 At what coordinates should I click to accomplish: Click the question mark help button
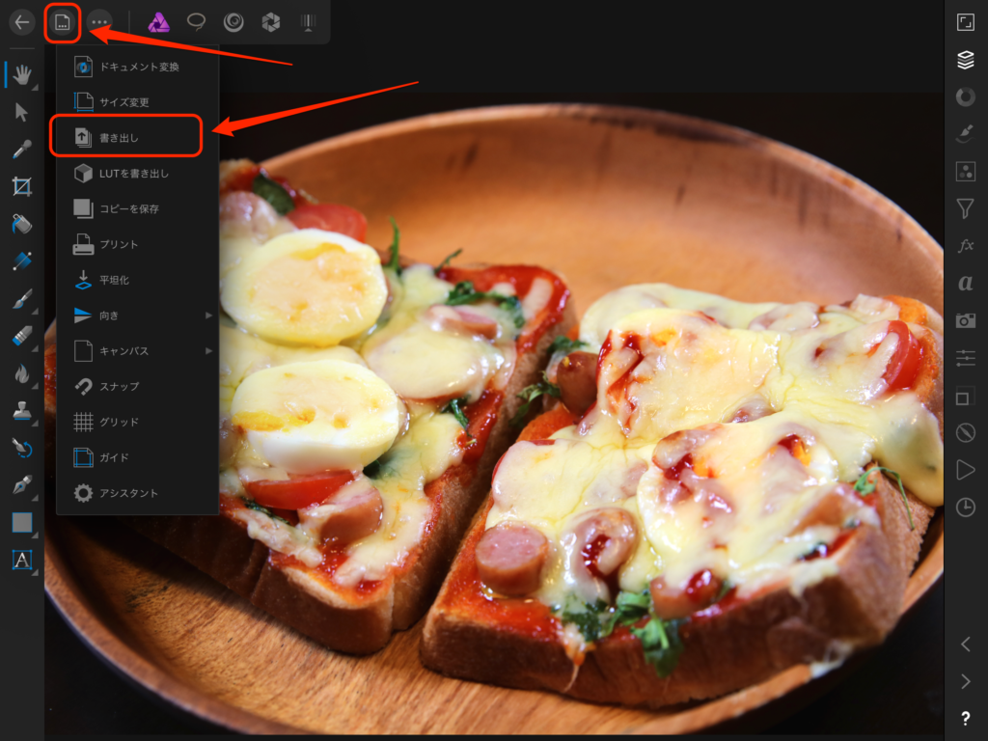965,718
